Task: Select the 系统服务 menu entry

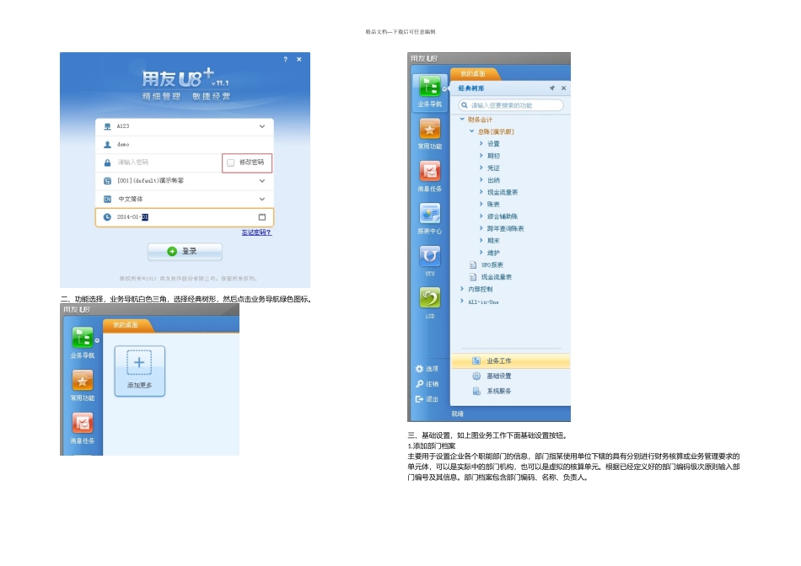Action: [499, 391]
